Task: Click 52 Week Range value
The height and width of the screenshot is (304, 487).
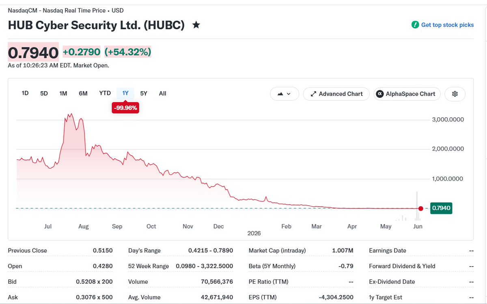Action: tap(205, 266)
